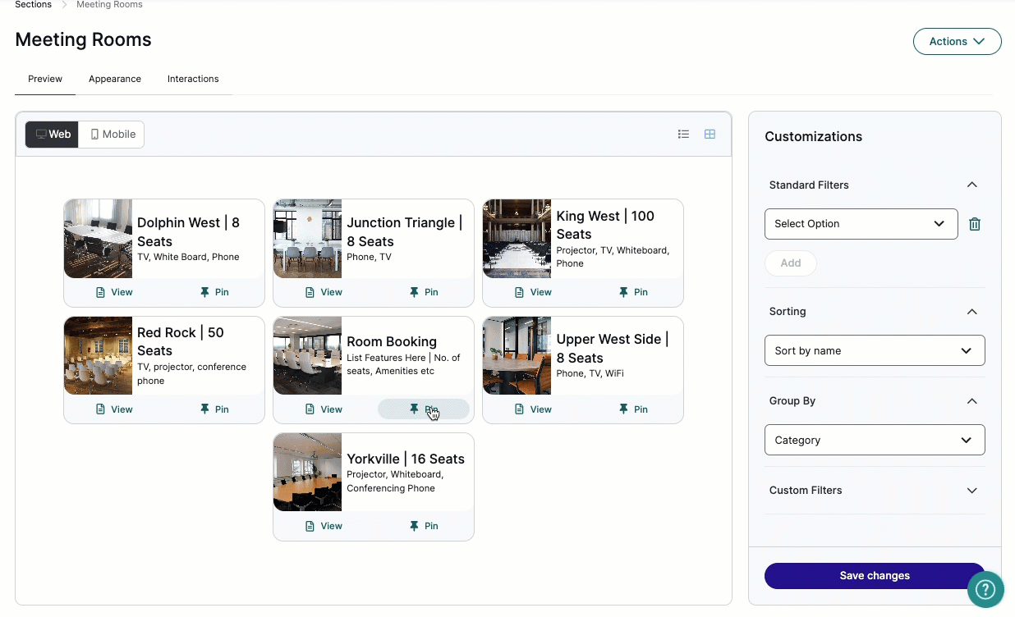Select 'TV, White Board, Phone' amenities text
Screen dimensions: 1015x617
pyautogui.click(x=188, y=257)
